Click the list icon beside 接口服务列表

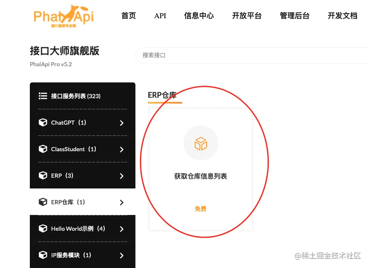click(x=43, y=96)
